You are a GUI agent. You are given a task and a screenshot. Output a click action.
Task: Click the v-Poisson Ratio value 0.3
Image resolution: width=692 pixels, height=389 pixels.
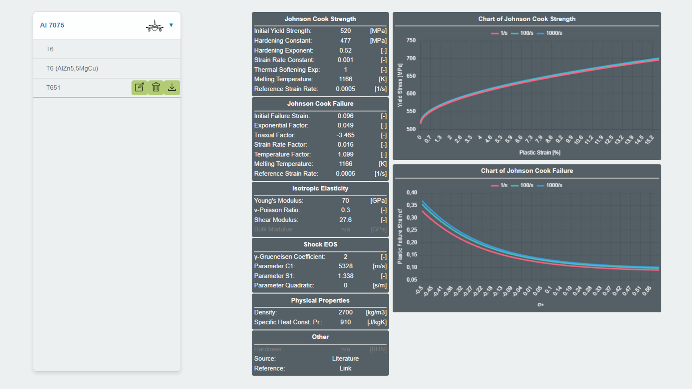tap(345, 210)
